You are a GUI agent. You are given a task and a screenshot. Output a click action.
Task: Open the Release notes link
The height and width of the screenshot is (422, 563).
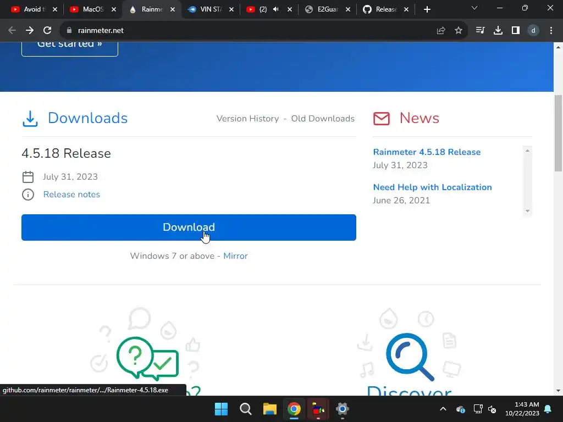[71, 195]
